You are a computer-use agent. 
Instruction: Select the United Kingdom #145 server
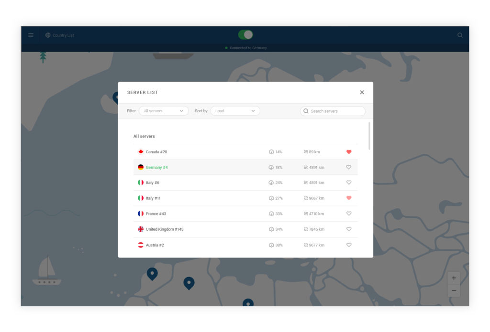[245, 229]
